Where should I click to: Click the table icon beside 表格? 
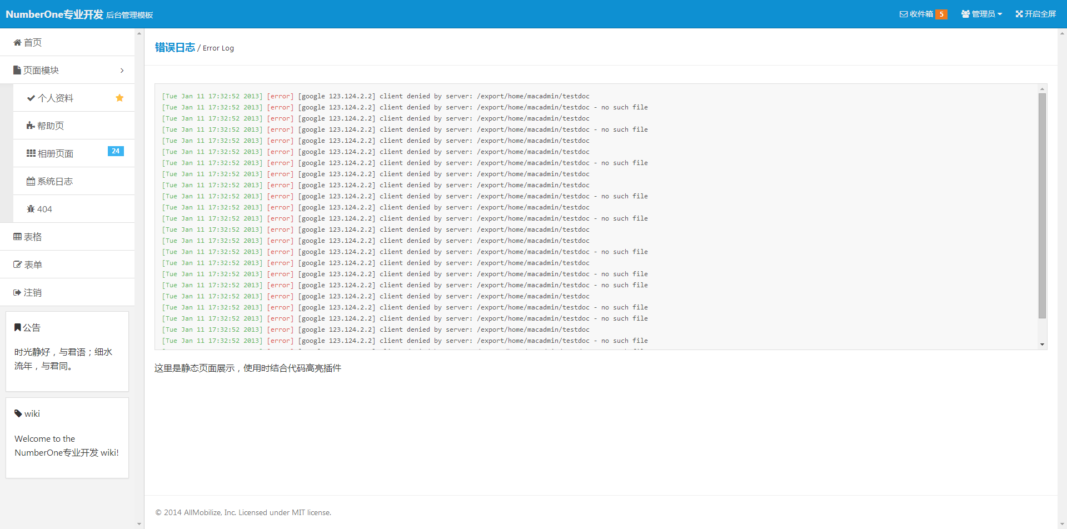17,237
